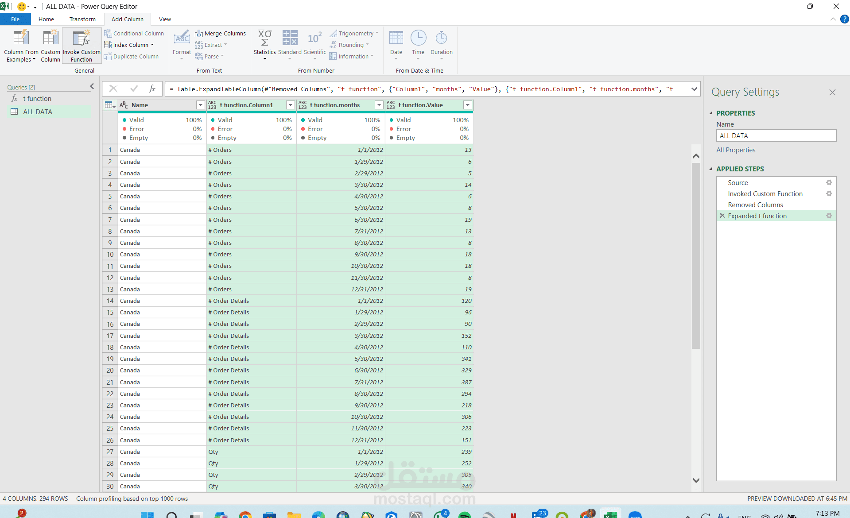Image resolution: width=850 pixels, height=518 pixels.
Task: Switch to the Home tab
Action: pyautogui.click(x=46, y=19)
